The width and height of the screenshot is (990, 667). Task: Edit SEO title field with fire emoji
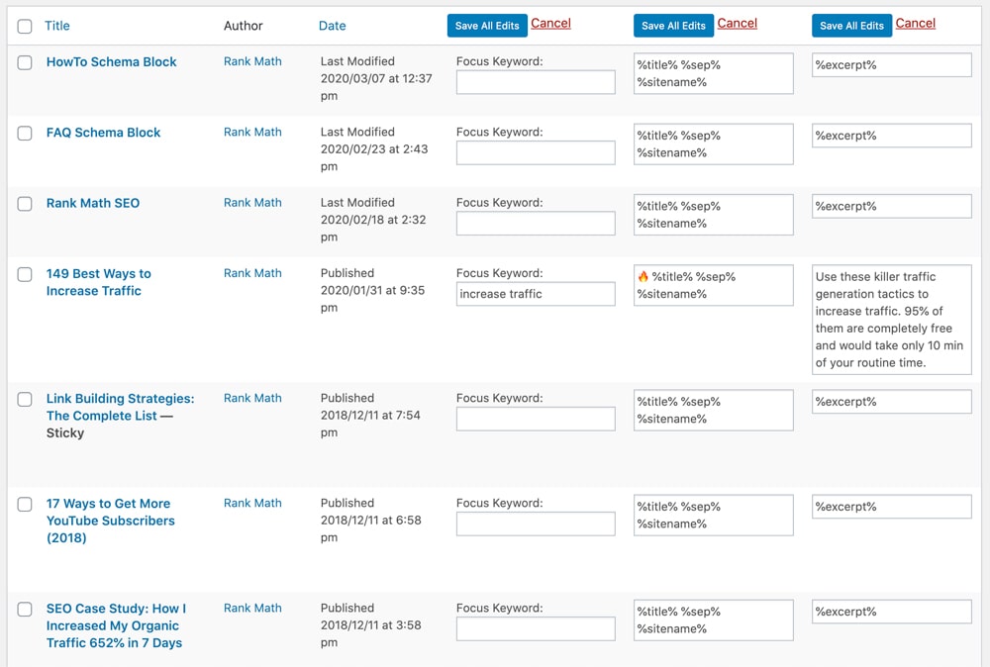[x=713, y=286]
